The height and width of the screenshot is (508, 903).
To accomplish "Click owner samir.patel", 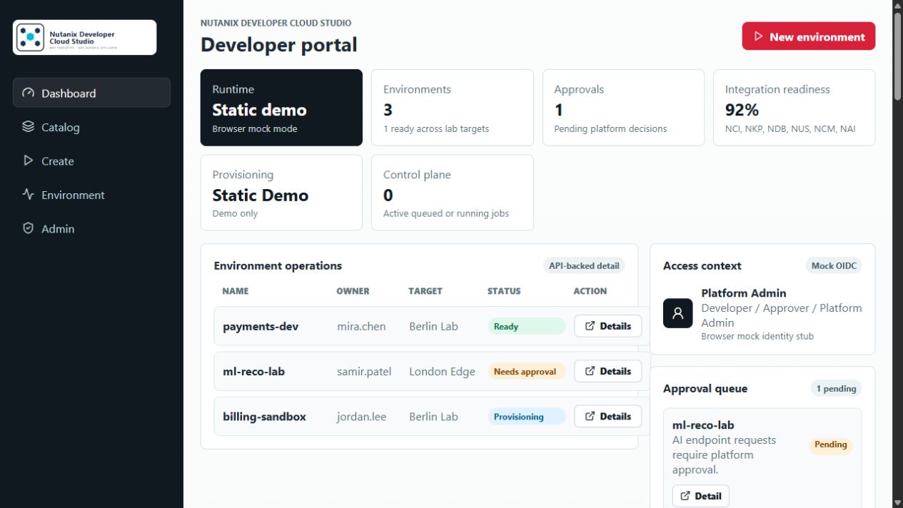I will (364, 371).
